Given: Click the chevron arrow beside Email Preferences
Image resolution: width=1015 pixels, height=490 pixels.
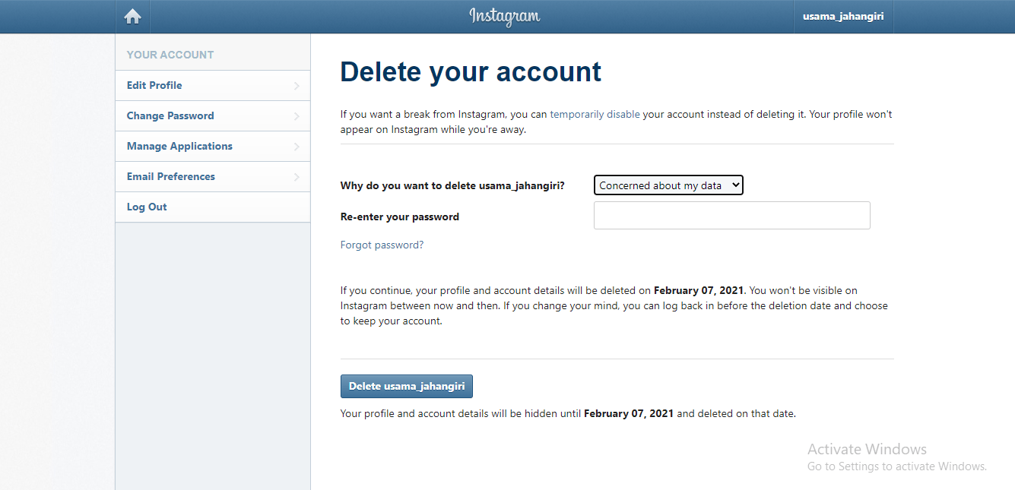Looking at the screenshot, I should click(x=297, y=177).
